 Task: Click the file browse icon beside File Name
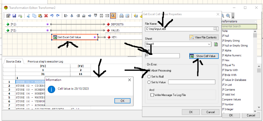coord(215,29)
